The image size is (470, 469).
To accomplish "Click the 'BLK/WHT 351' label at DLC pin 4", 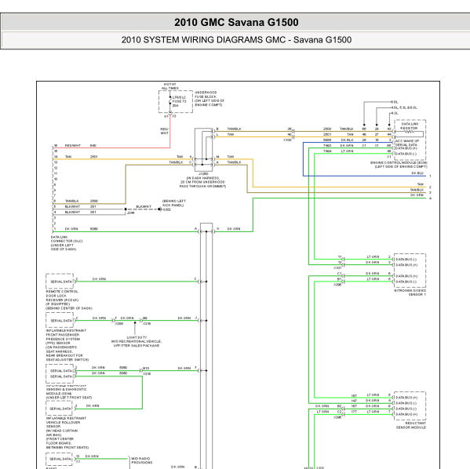I will (80, 213).
